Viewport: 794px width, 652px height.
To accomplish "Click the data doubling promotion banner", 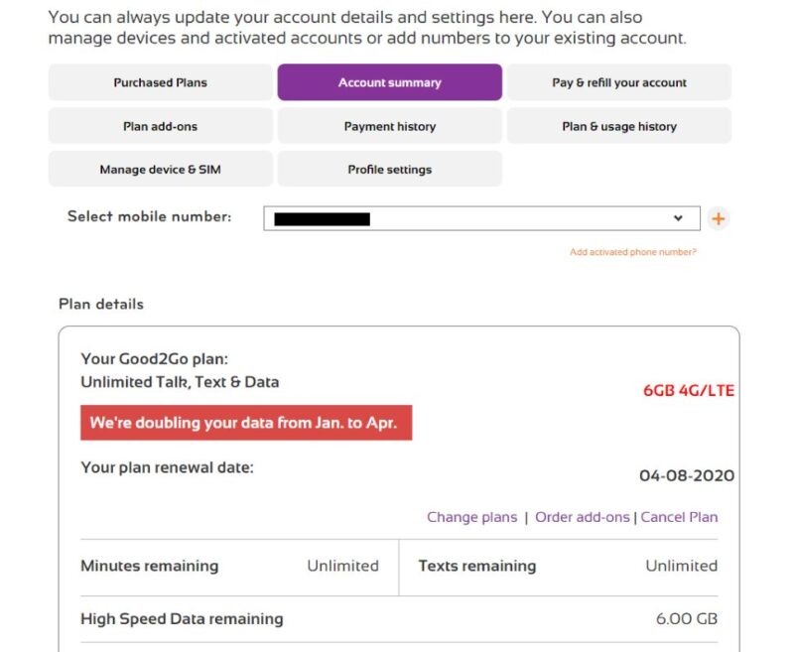I will pos(245,423).
